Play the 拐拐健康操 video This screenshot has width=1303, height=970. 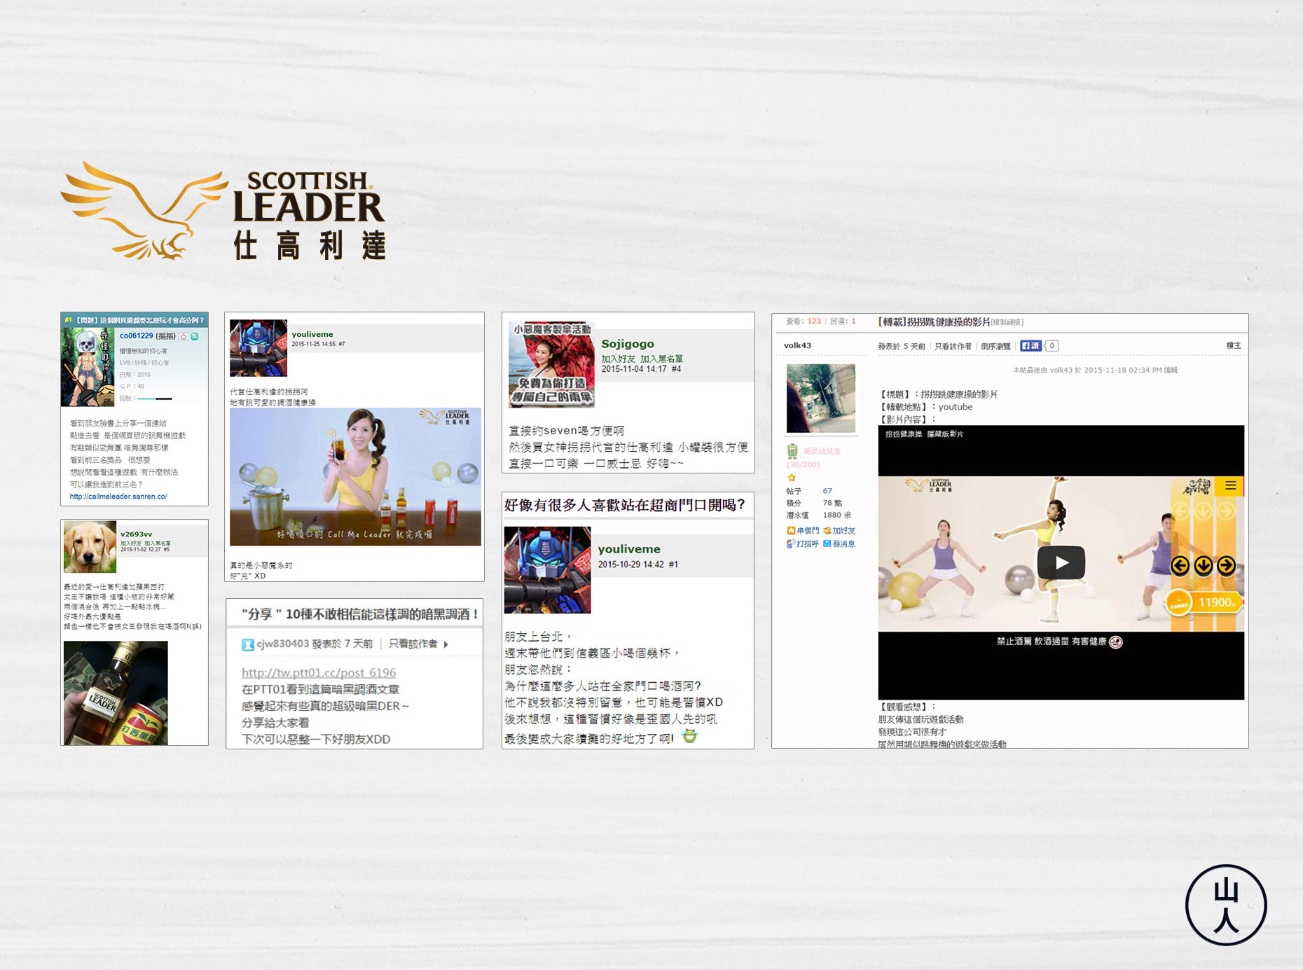[1061, 562]
